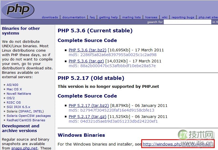
Task: Click the Windows Binaries heading
Action: [81, 135]
